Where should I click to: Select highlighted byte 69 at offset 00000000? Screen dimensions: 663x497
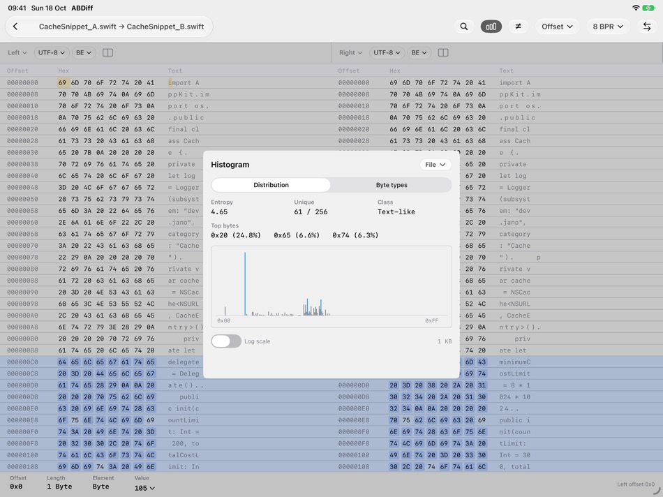[x=62, y=82]
